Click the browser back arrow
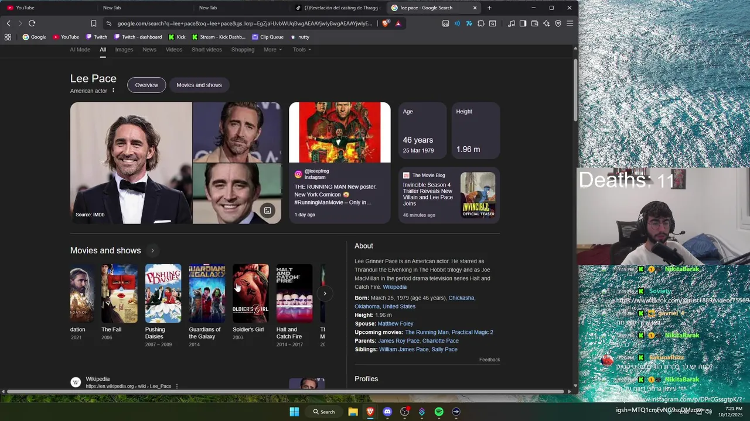 [x=8, y=23]
